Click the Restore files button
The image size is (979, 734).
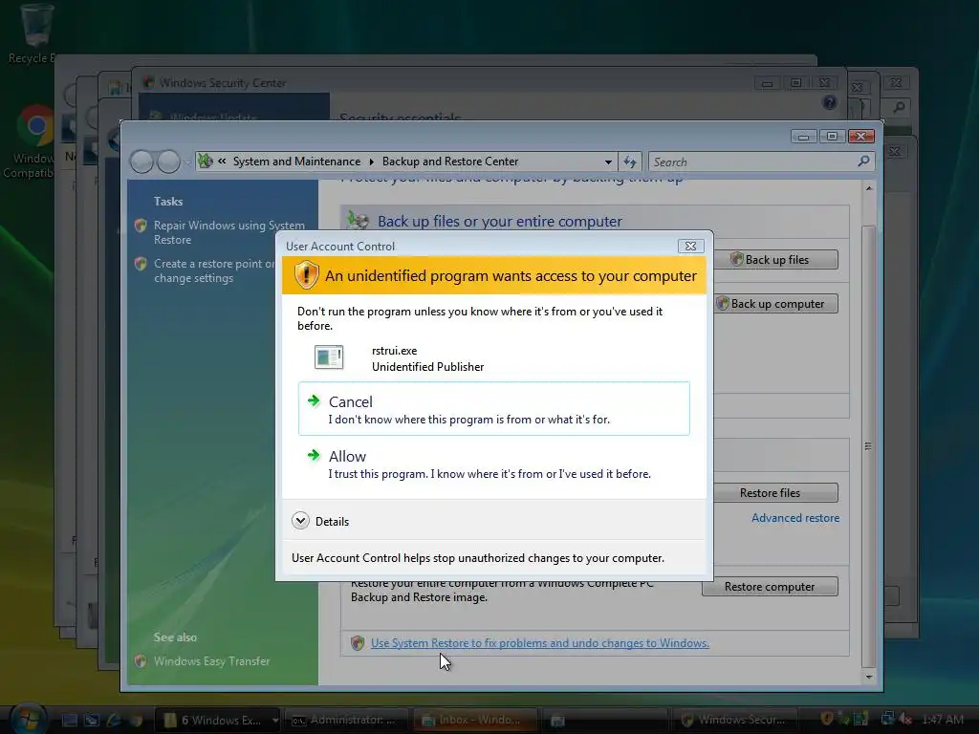coord(775,493)
